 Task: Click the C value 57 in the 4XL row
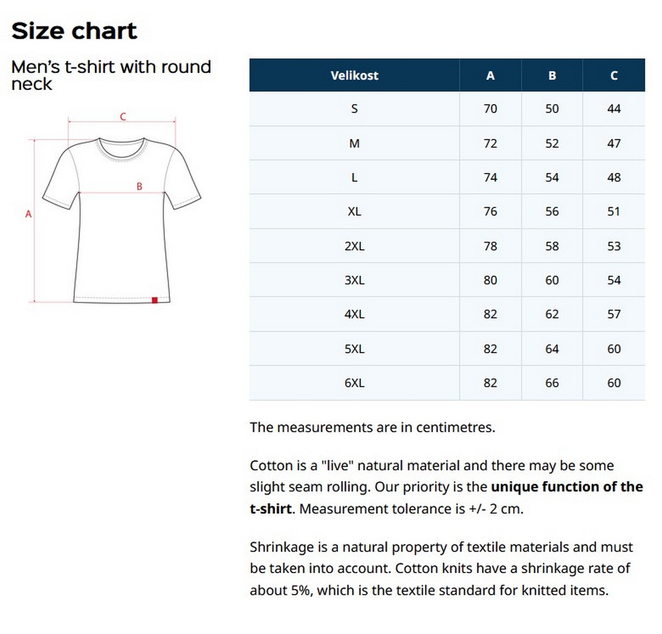click(x=614, y=314)
